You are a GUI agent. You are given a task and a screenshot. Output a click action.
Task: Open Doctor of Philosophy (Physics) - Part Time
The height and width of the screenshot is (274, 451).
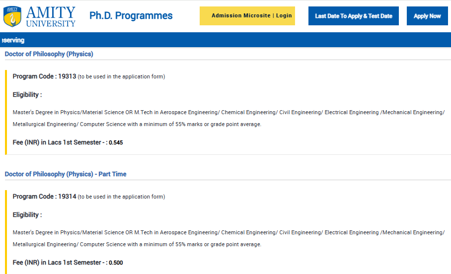pos(66,174)
